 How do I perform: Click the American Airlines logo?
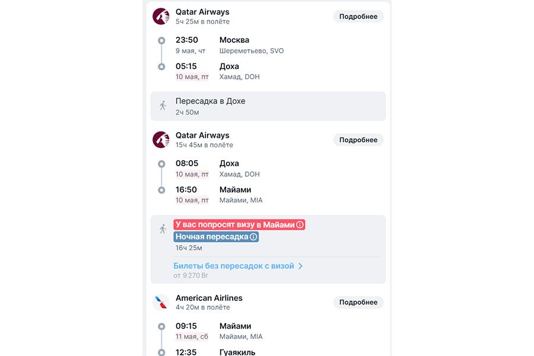(161, 303)
